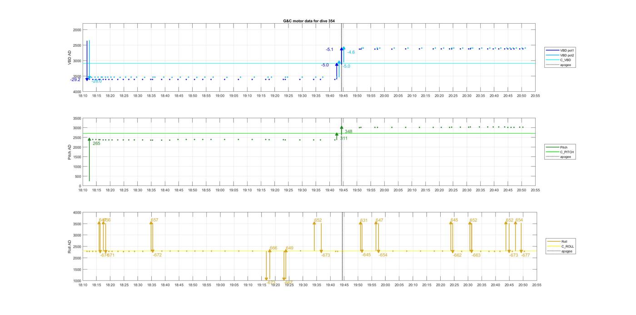Click "apogee" in the VBD plot legend
This screenshot has height=315, width=636.
[566, 65]
